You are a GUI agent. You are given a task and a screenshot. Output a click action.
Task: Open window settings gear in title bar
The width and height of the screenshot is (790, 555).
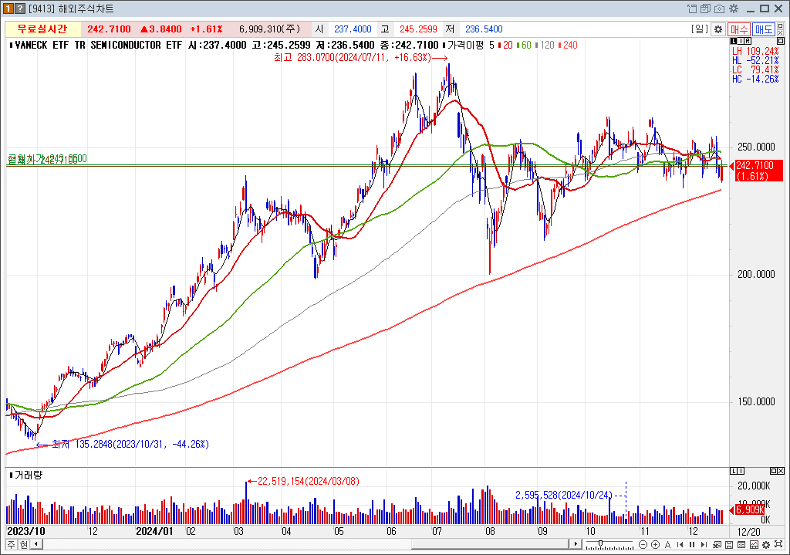pyautogui.click(x=732, y=8)
